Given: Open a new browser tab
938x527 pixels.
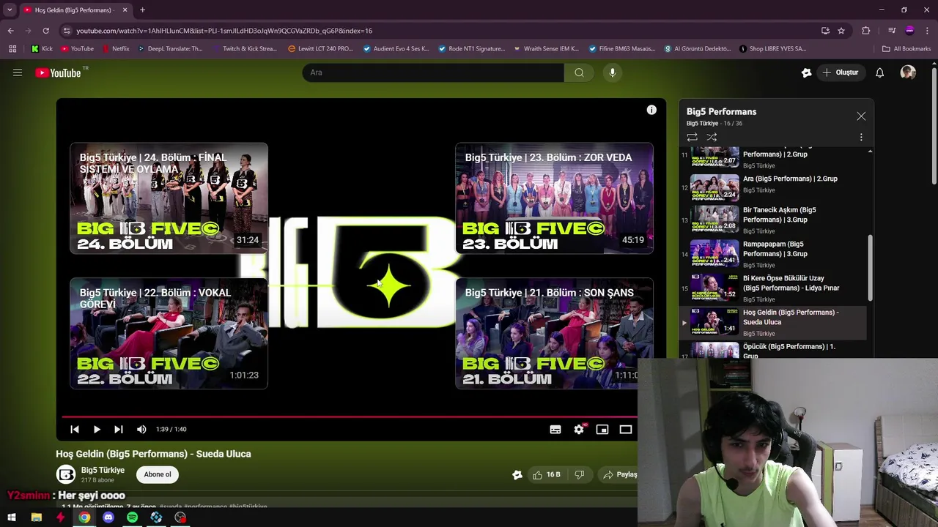Looking at the screenshot, I should point(142,10).
